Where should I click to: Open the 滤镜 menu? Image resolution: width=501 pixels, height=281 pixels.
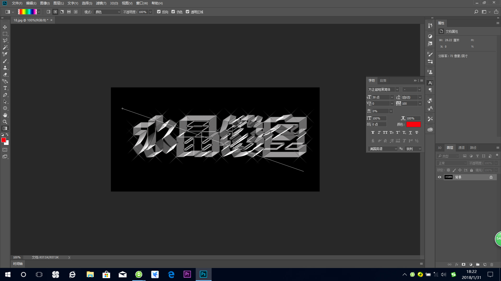(x=101, y=3)
